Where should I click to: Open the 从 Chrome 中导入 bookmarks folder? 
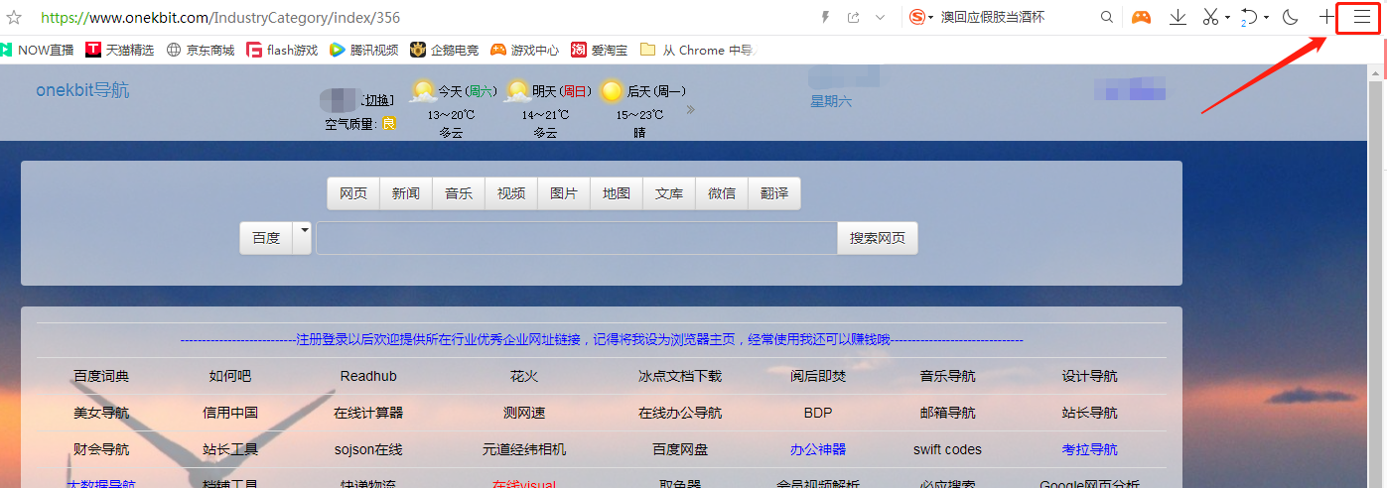[x=698, y=50]
